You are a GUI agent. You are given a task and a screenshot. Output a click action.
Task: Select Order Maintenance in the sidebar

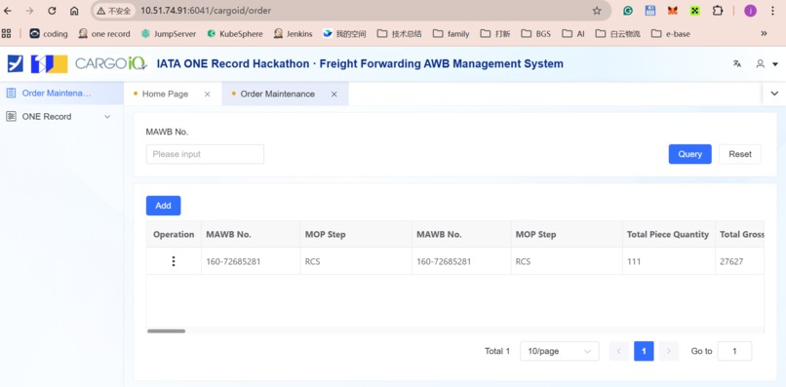(61, 94)
